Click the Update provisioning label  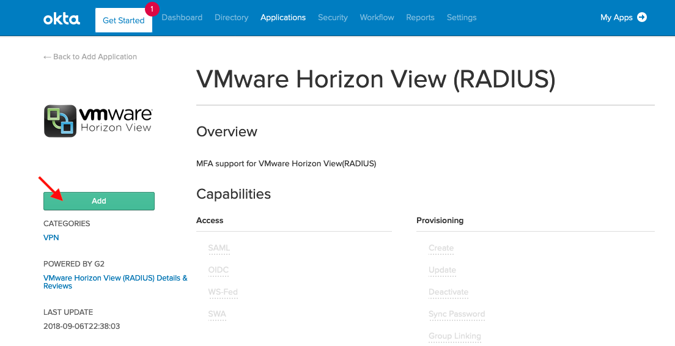(x=443, y=270)
